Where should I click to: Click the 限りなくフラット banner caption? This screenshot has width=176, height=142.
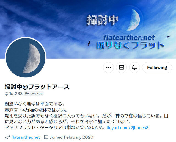click(x=130, y=45)
